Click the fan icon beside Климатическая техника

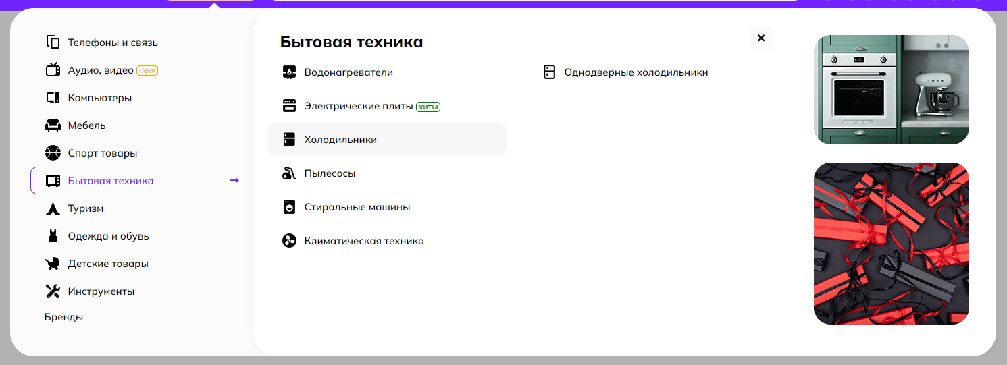click(x=289, y=241)
